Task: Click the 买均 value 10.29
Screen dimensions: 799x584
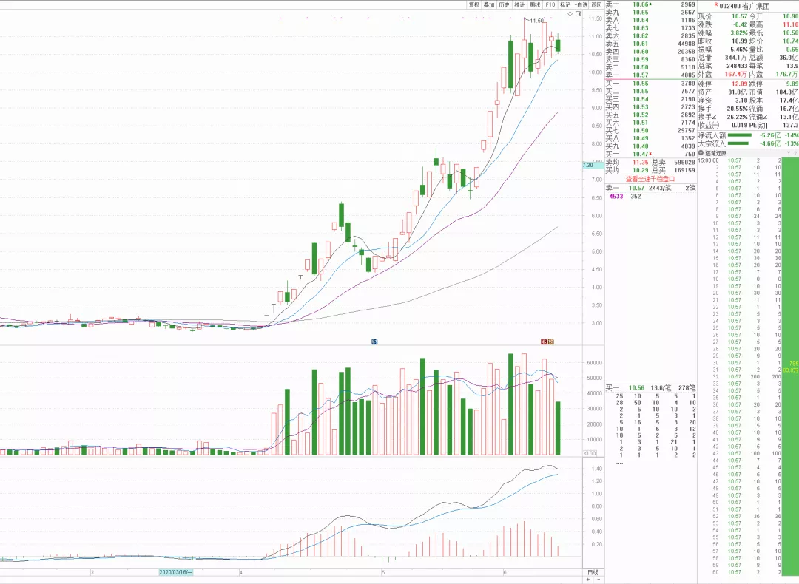Action: point(641,170)
